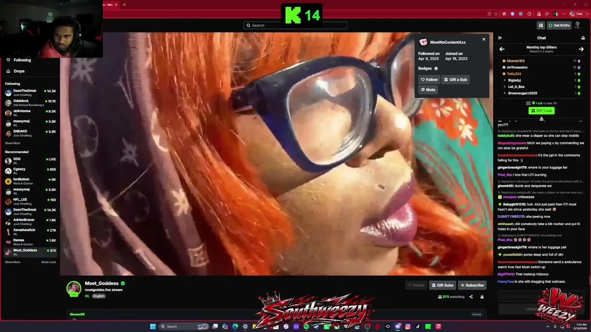Image resolution: width=591 pixels, height=332 pixels.
Task: Open the Kick store icon beside Get KICKs
Action: point(541,25)
